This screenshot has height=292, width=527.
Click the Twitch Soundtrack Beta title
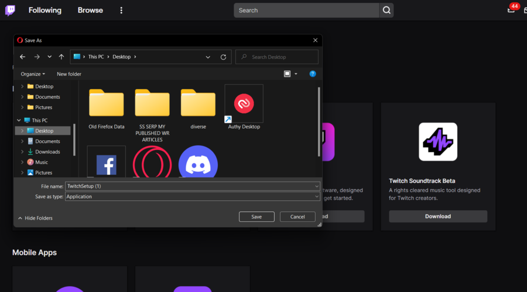tap(422, 180)
